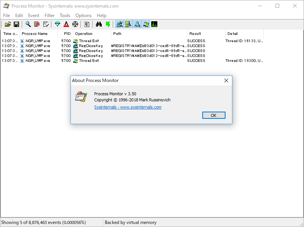The height and width of the screenshot is (227, 304).
Task: Toggle the Autoscroll toolbar icon
Action: coord(37,24)
